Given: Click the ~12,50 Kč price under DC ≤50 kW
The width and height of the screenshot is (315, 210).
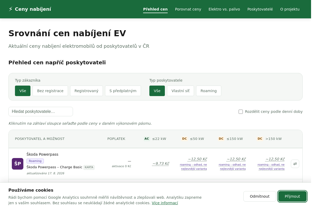Looking at the screenshot, I should (x=197, y=159).
